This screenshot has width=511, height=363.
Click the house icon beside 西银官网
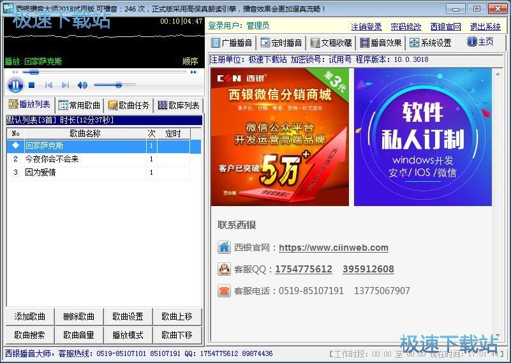(x=224, y=248)
